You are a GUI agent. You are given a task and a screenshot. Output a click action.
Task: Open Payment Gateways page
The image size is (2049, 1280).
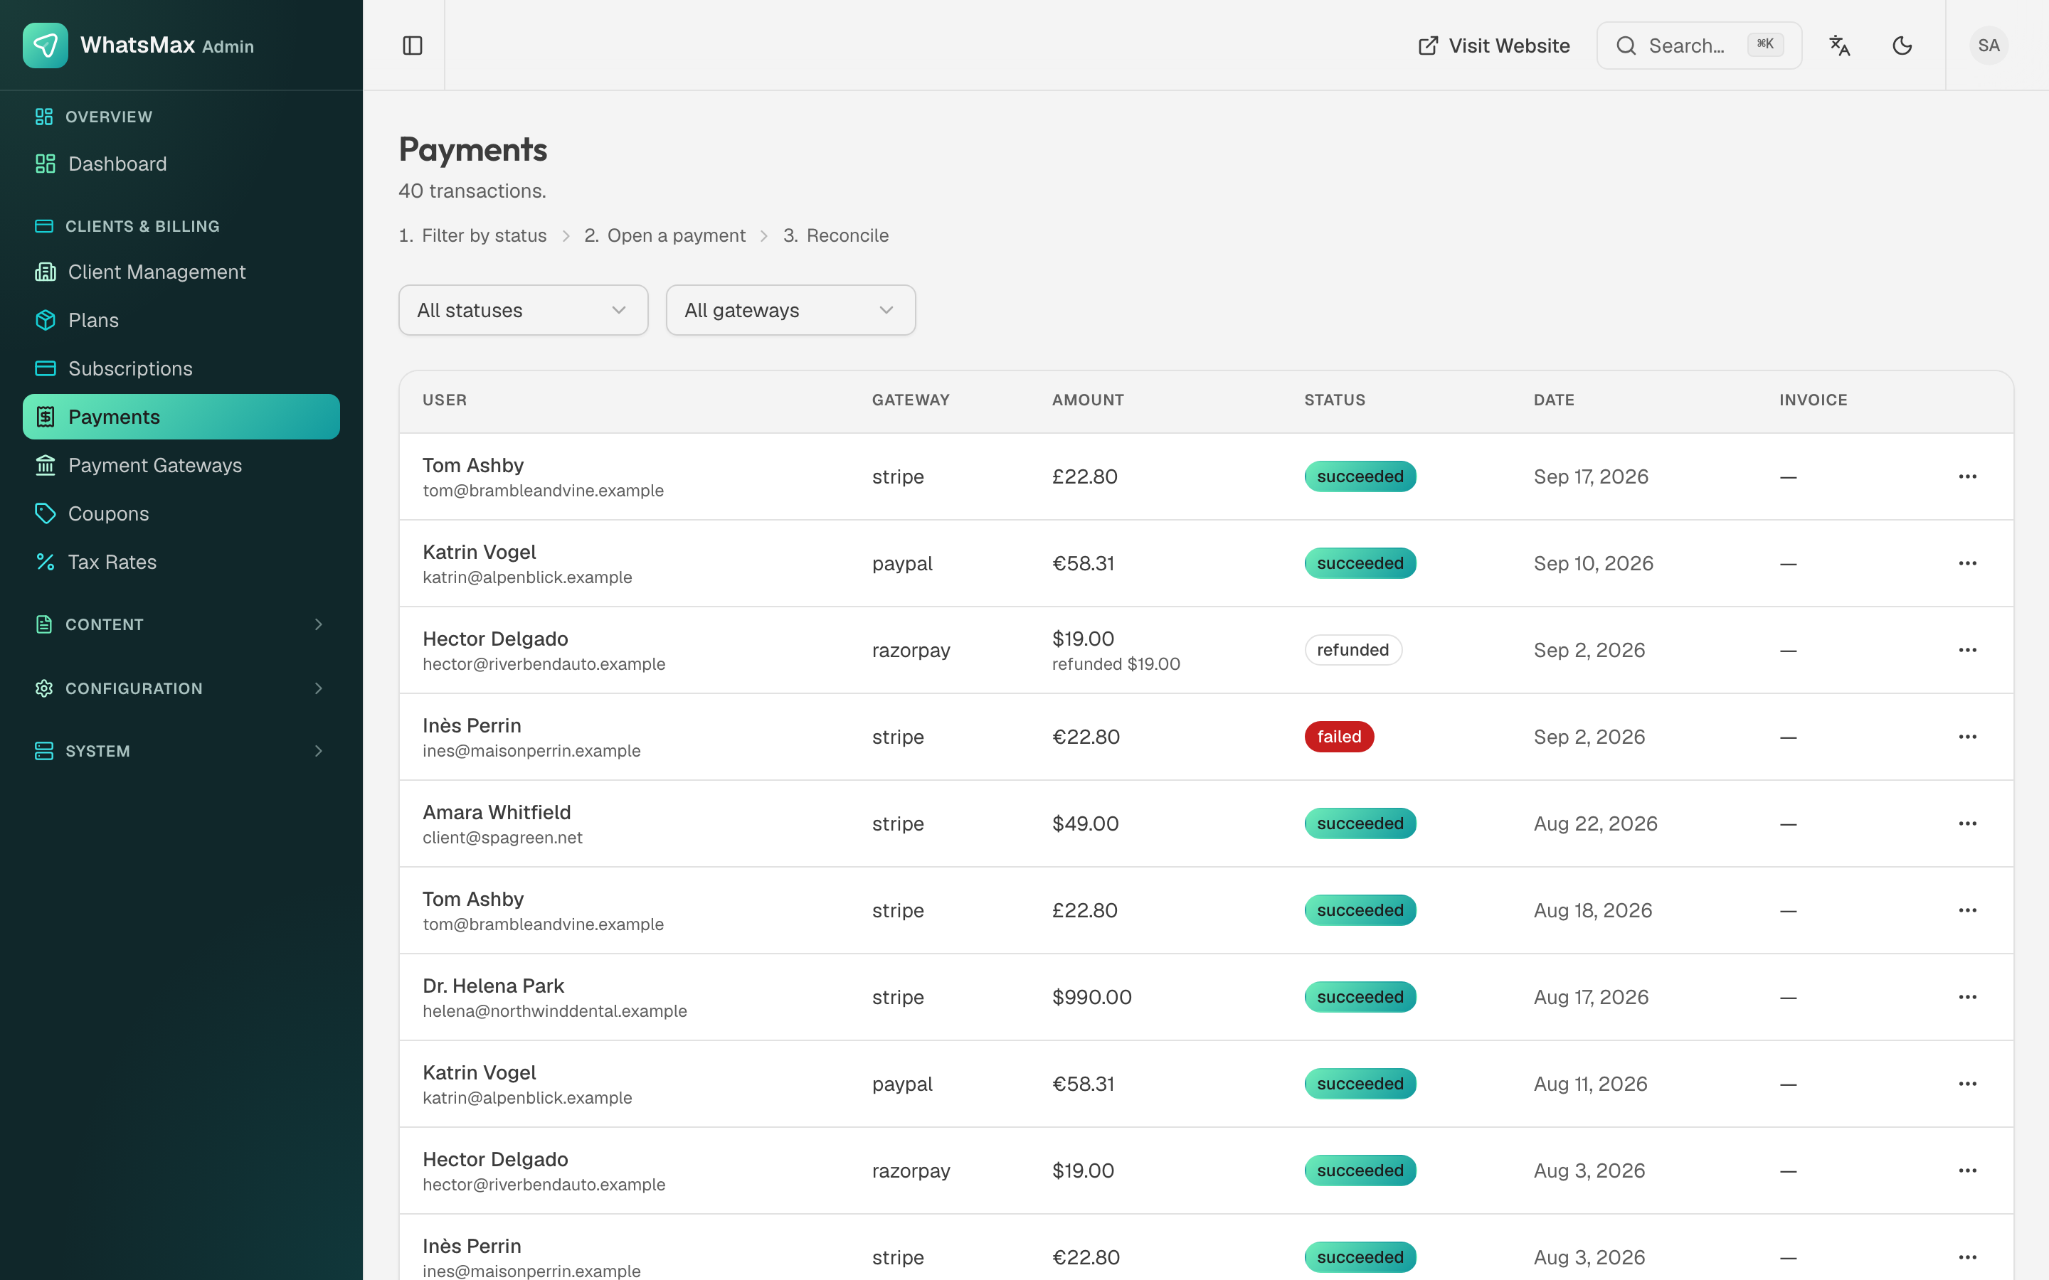tap(181, 465)
